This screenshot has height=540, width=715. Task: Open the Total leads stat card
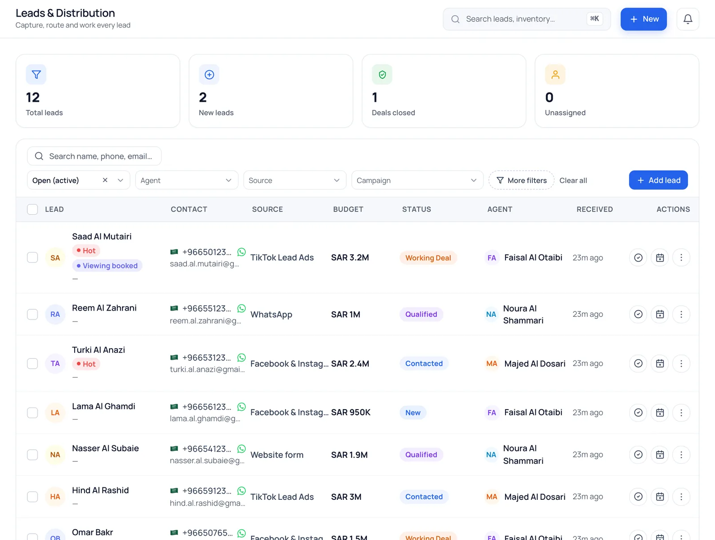tap(98, 91)
